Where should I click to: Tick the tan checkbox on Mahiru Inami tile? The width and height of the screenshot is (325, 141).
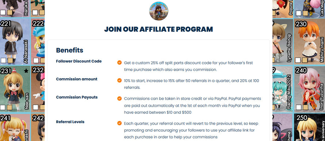pos(305,60)
